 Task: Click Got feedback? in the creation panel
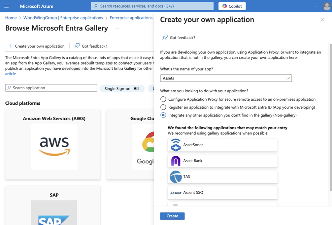click(178, 38)
